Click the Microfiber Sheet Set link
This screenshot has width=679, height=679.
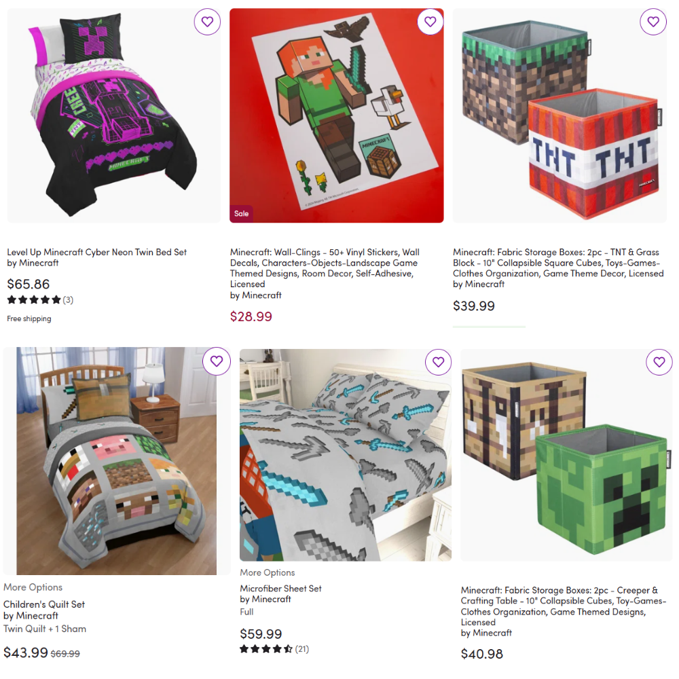click(x=280, y=589)
